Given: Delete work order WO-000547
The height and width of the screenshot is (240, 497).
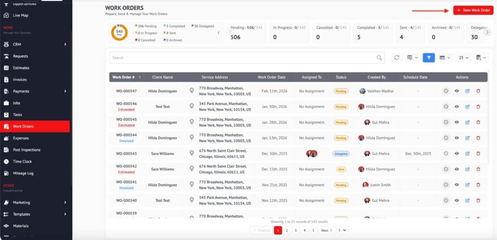Looking at the screenshot, I should click(x=478, y=91).
